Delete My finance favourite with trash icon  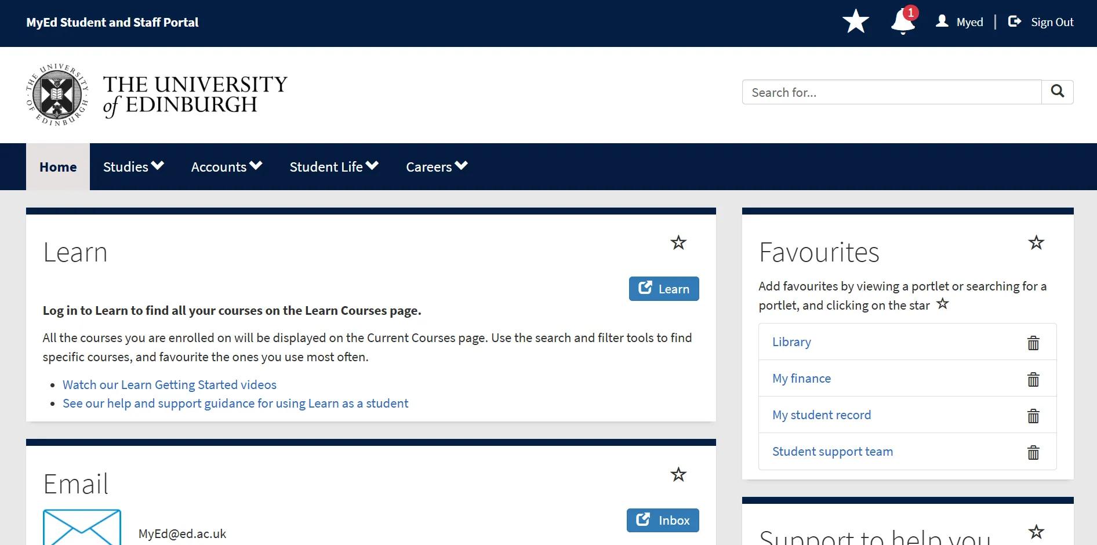(1033, 379)
